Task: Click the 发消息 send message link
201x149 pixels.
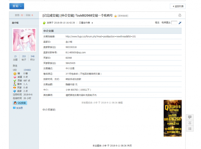Action: [x=18, y=108]
